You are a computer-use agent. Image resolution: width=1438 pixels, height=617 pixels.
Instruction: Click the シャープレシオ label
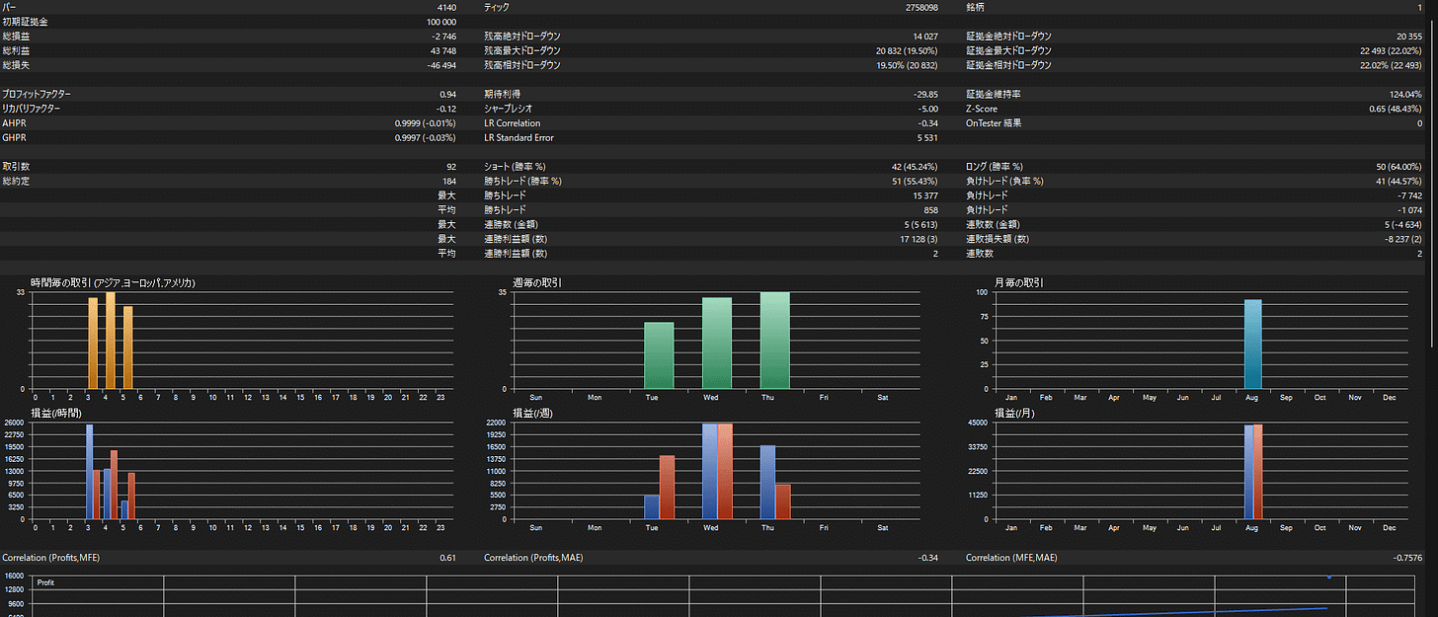510,109
